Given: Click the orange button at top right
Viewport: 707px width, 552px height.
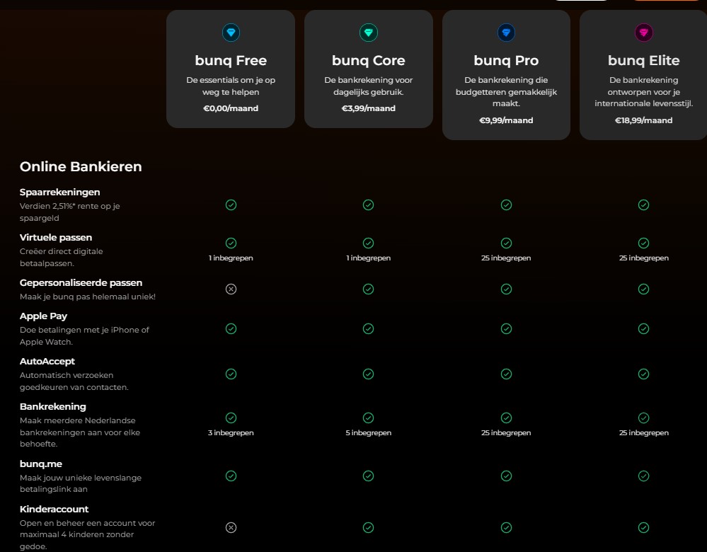Looking at the screenshot, I should [665, 2].
